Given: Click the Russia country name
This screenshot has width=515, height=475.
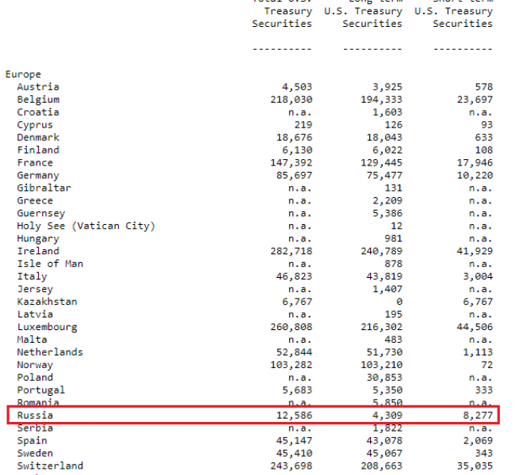Looking at the screenshot, I should pyautogui.click(x=35, y=415).
